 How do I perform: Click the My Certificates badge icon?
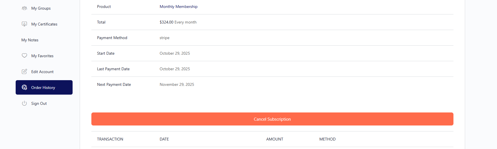pyautogui.click(x=24, y=24)
